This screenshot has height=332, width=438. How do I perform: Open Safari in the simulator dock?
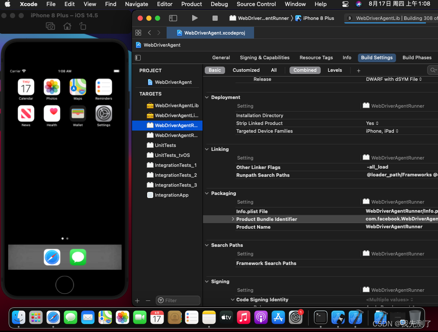coord(52,257)
